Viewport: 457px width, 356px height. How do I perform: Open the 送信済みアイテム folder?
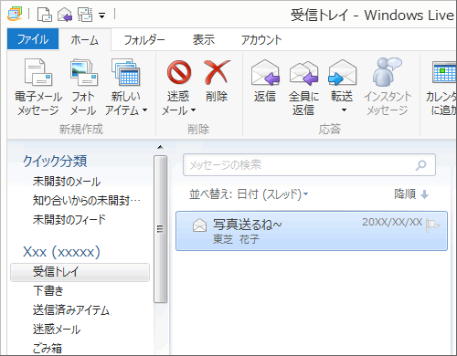coord(71,310)
